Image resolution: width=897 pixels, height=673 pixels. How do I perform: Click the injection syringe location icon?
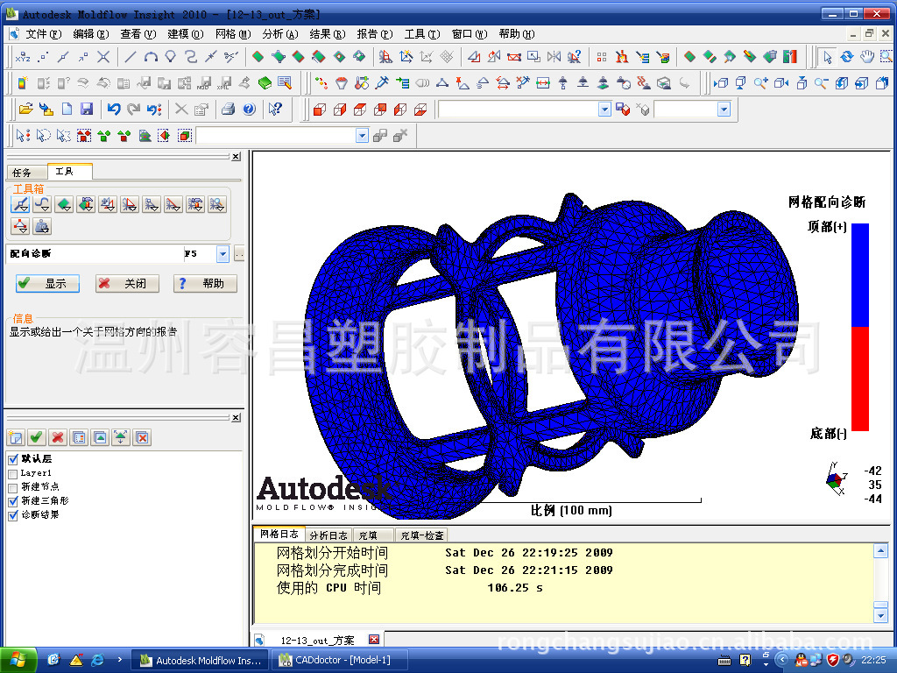click(x=382, y=83)
